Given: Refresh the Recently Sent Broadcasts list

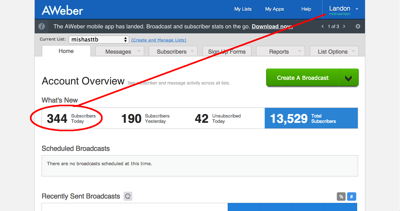Looking at the screenshot, I should (x=128, y=196).
